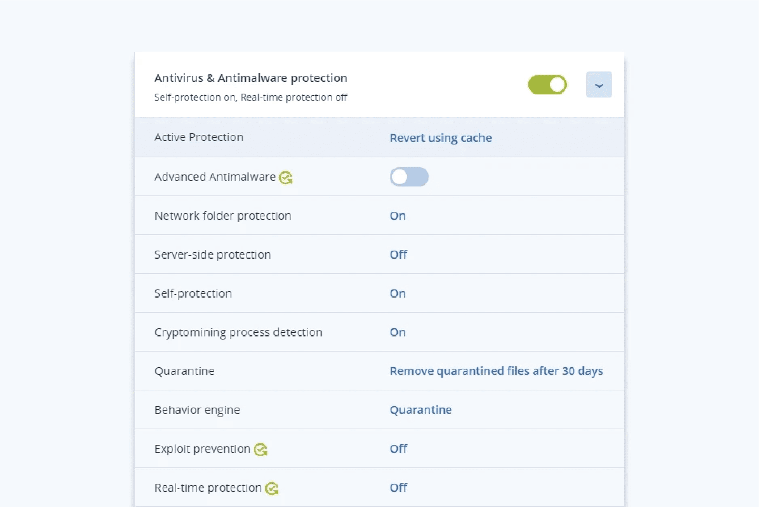This screenshot has height=507, width=759.
Task: Click the Self-protection on, Real-time protection off subtitle
Action: click(x=251, y=97)
